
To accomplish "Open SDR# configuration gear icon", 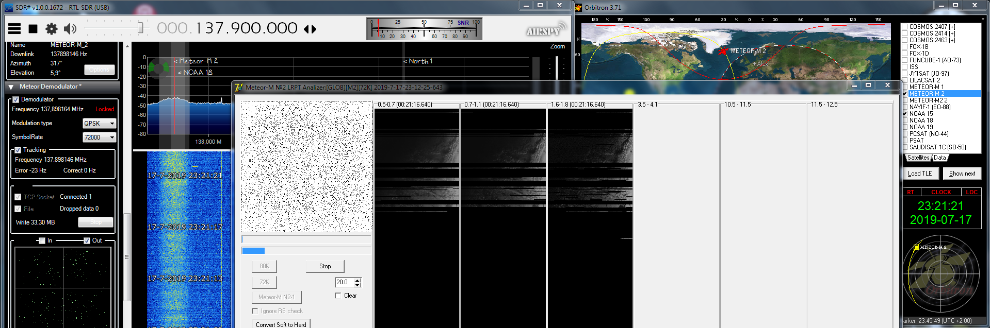I will [52, 29].
